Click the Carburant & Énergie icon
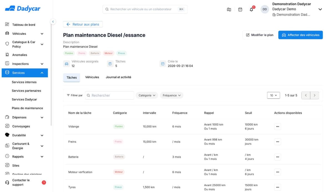The image size is (333, 192). click(x=7, y=146)
